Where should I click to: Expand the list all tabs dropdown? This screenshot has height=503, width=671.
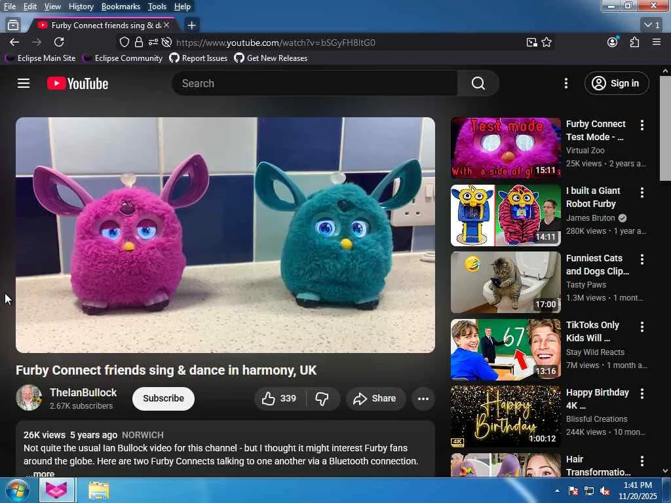click(x=652, y=26)
